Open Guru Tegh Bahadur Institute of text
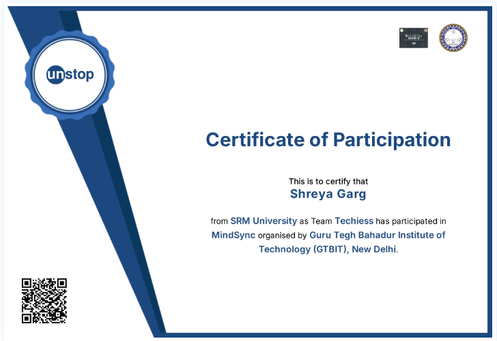Screen dimensions: 497x341 [377, 235]
